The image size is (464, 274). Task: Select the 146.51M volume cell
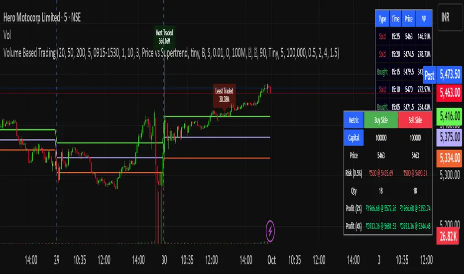[x=424, y=36]
